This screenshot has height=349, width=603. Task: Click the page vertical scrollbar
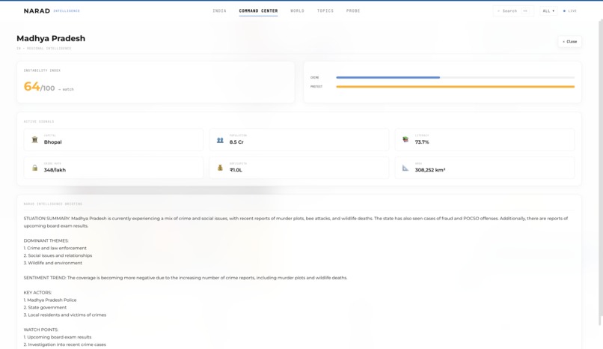click(x=601, y=173)
